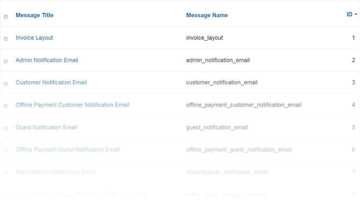Open the Admin Notification Email message
This screenshot has height=212, width=360.
tap(47, 60)
